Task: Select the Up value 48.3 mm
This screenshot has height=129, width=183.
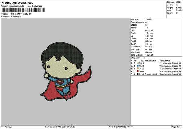Action: [x=149, y=36]
